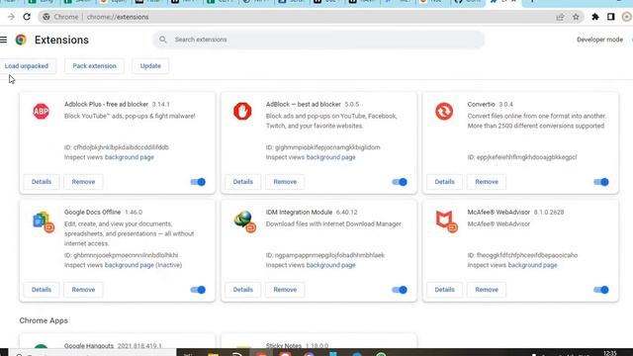633x356 pixels.
Task: Remove Google Docs Offline extension
Action: click(x=83, y=290)
